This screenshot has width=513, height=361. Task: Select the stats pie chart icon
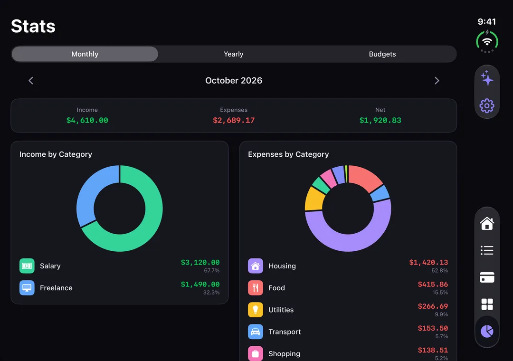tap(487, 331)
